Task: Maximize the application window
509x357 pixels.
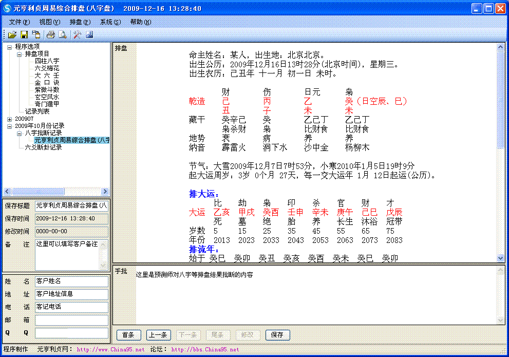Action: point(488,8)
